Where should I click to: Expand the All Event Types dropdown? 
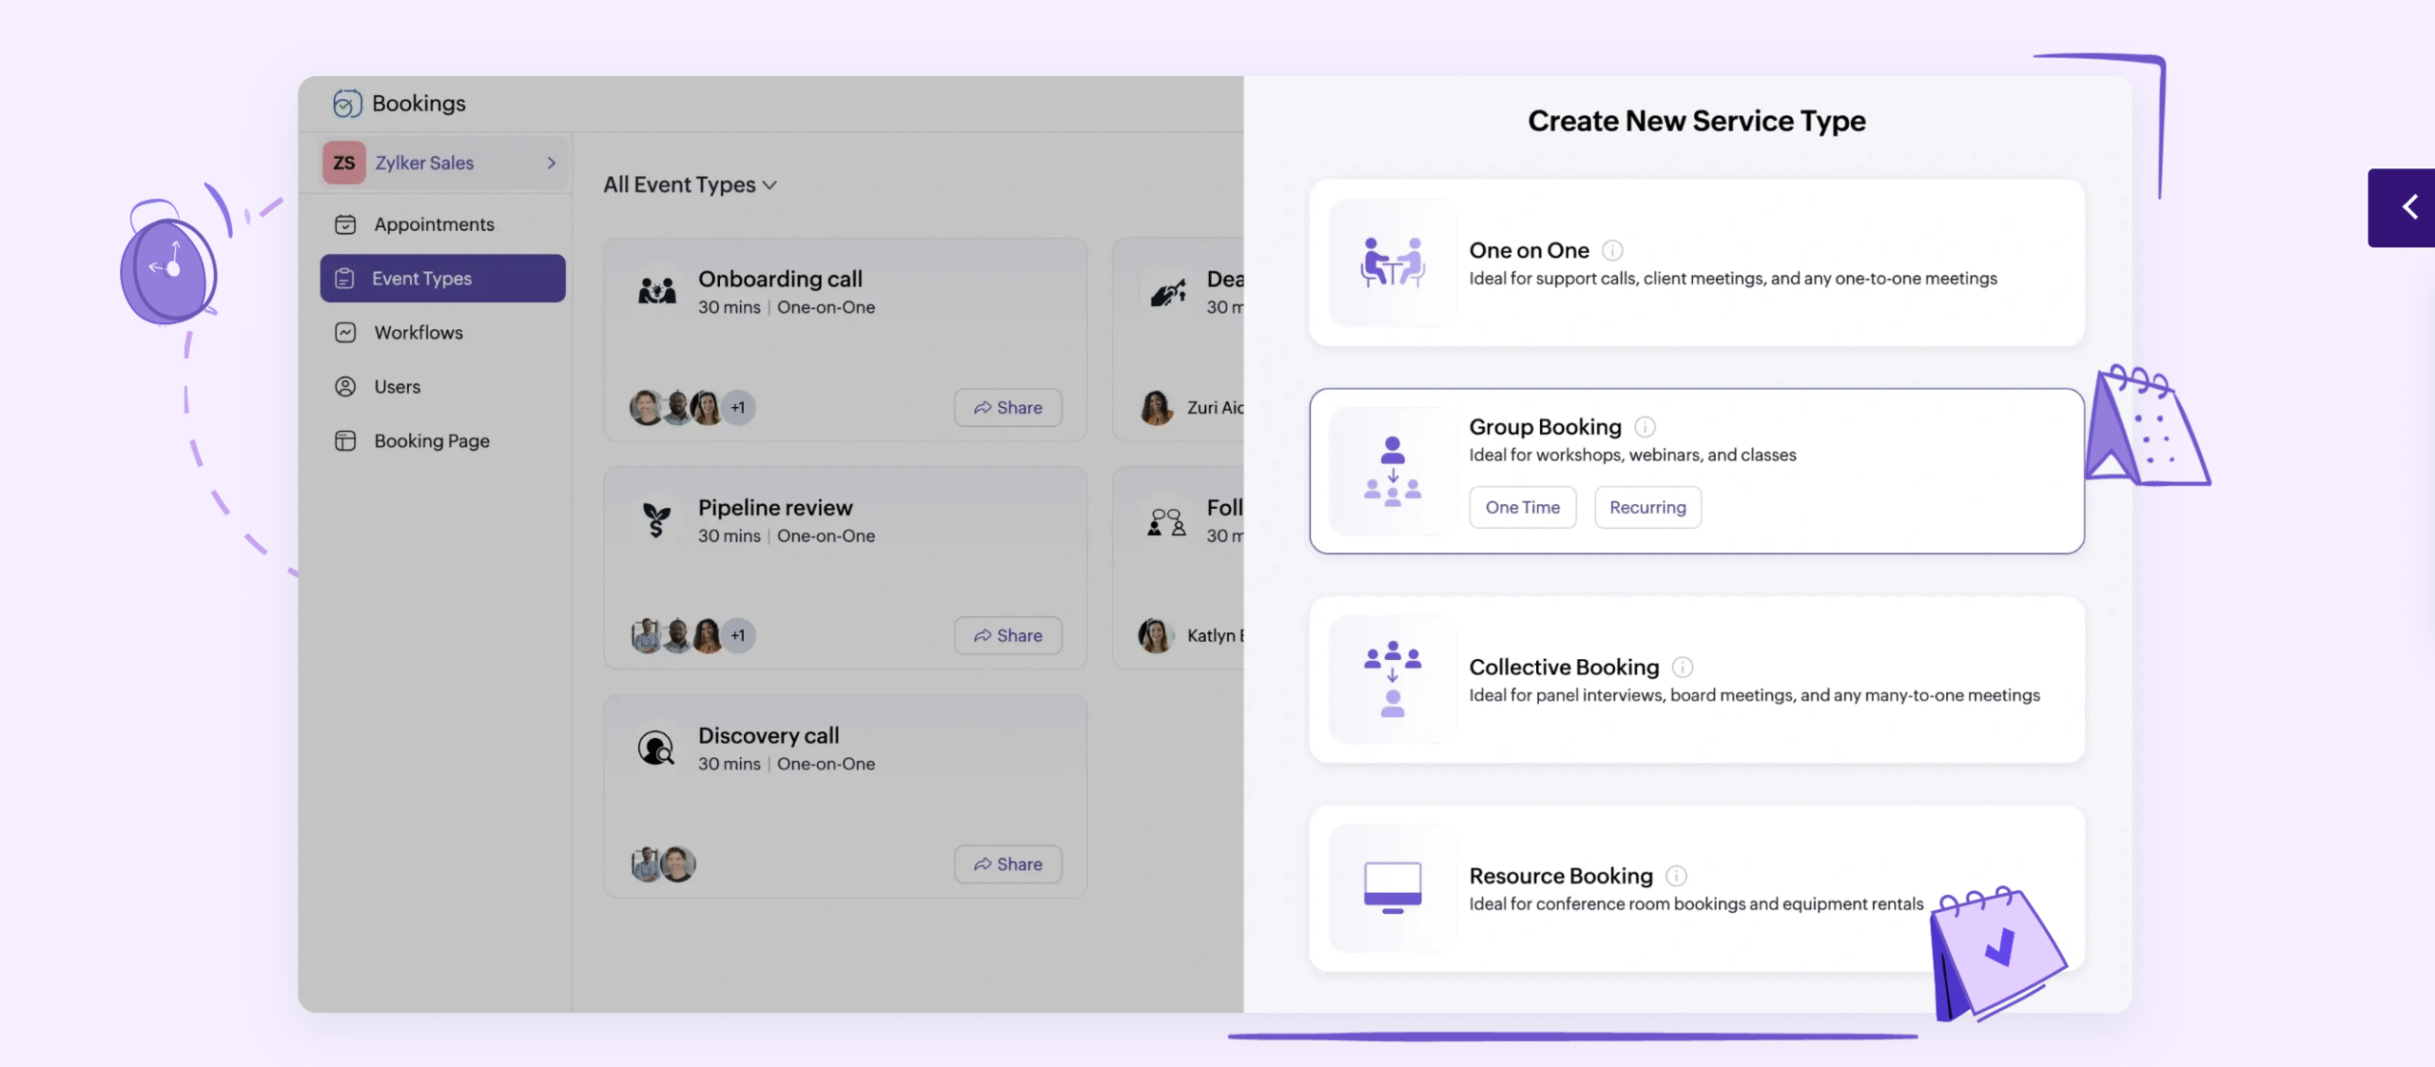pos(691,184)
